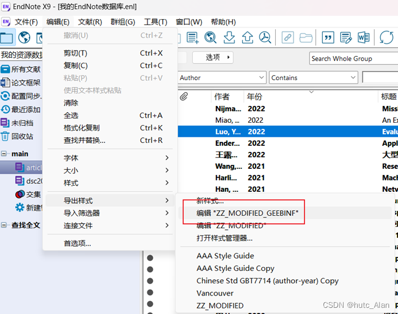Click the open link chain icon
398x314 pixels.
point(288,38)
